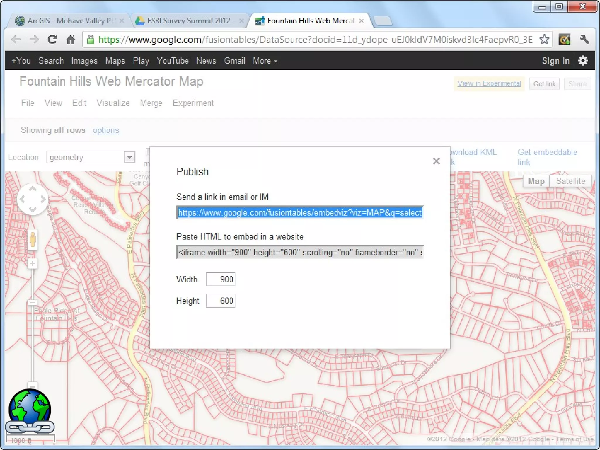Open the wrench settings menu icon
Screen dimensions: 600x450
coord(584,39)
